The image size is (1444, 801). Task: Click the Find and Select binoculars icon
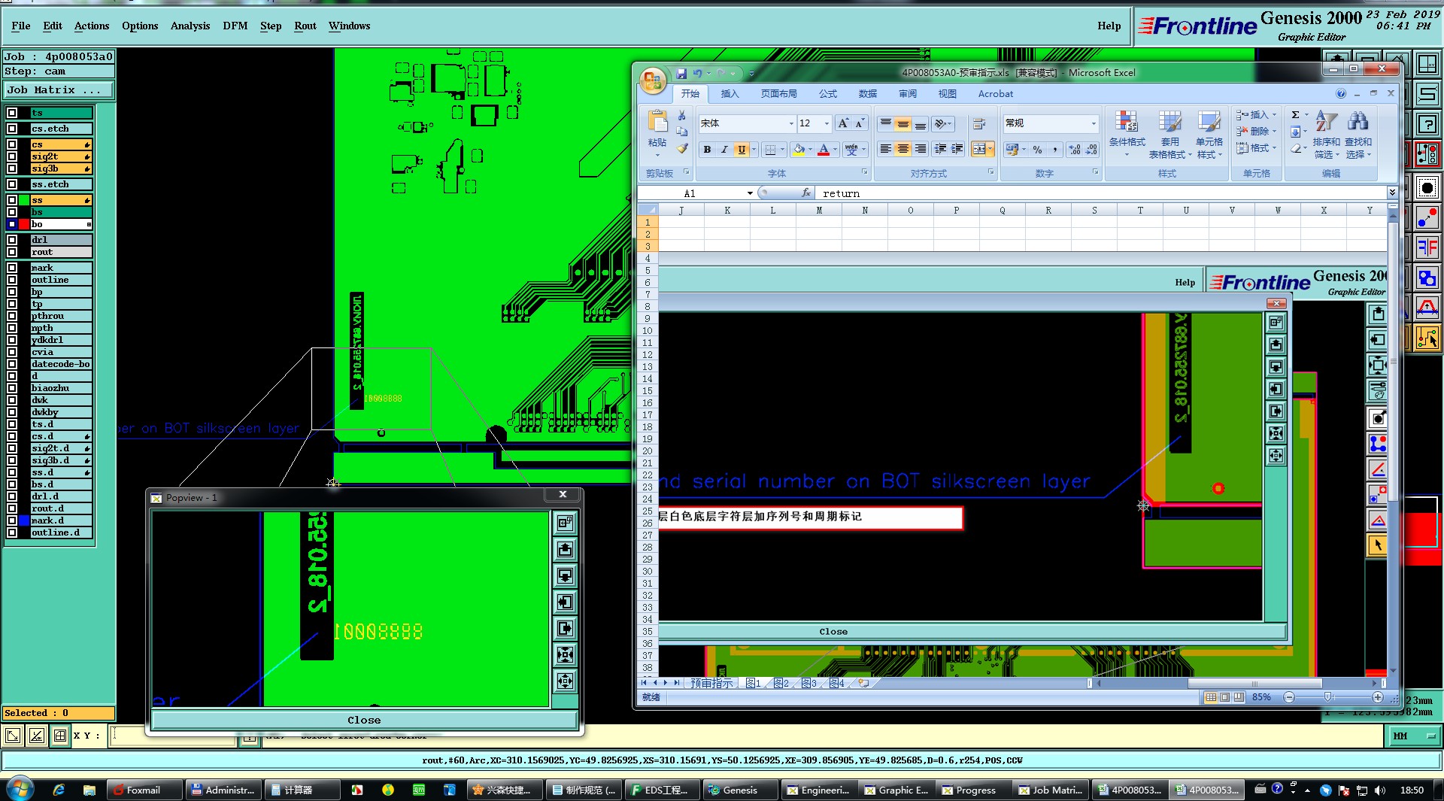pos(1358,123)
